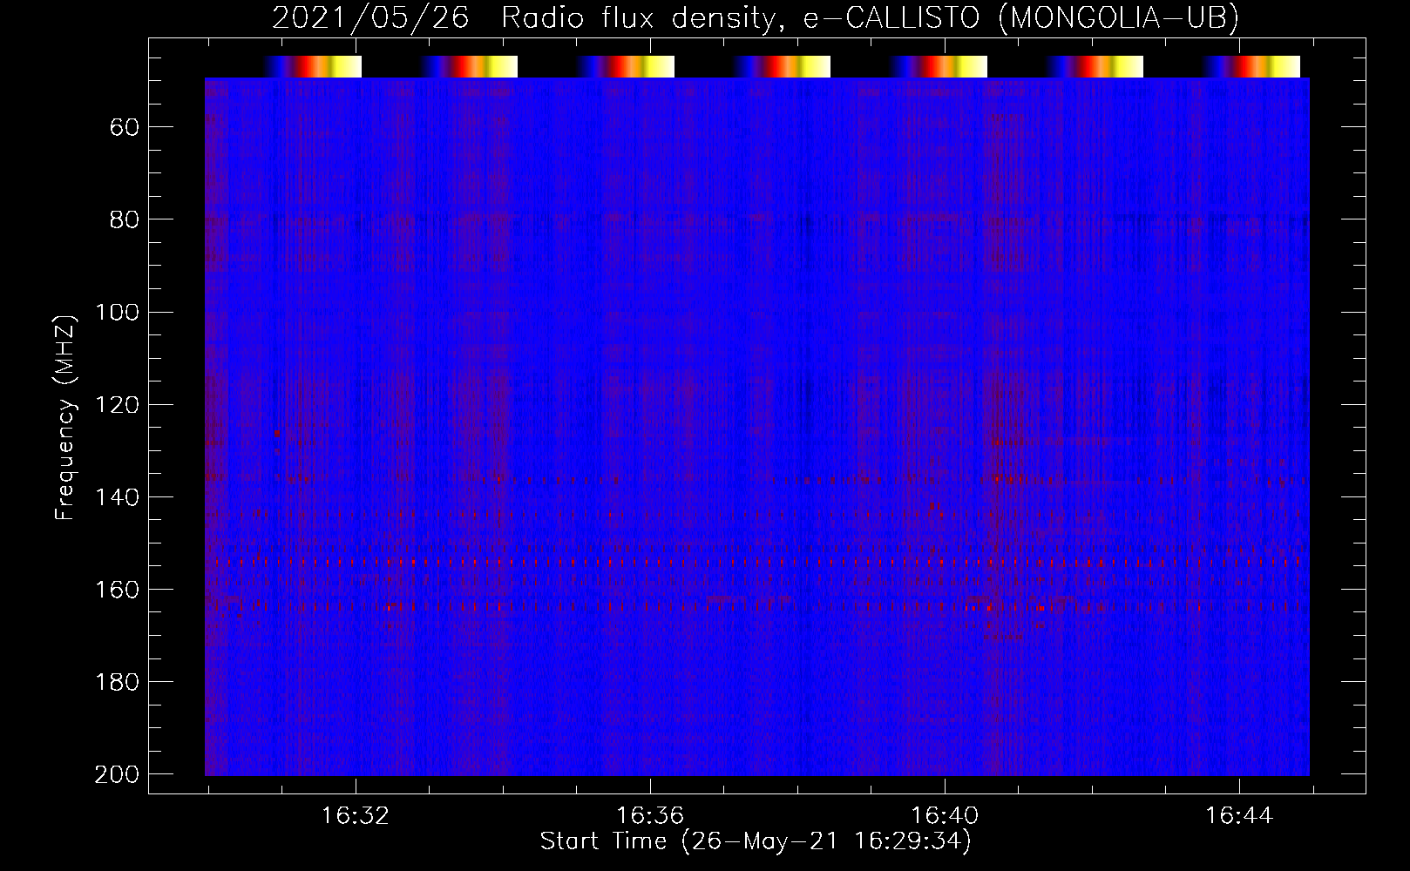
Task: Click the 100 MHz frequency tick label
Action: 117,312
